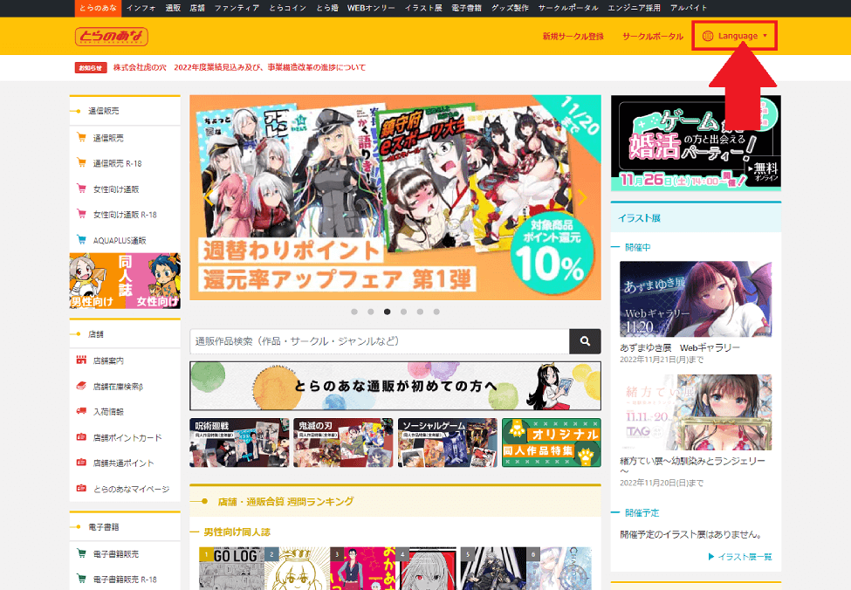Select WEBオンリー in top navigation

tap(371, 8)
